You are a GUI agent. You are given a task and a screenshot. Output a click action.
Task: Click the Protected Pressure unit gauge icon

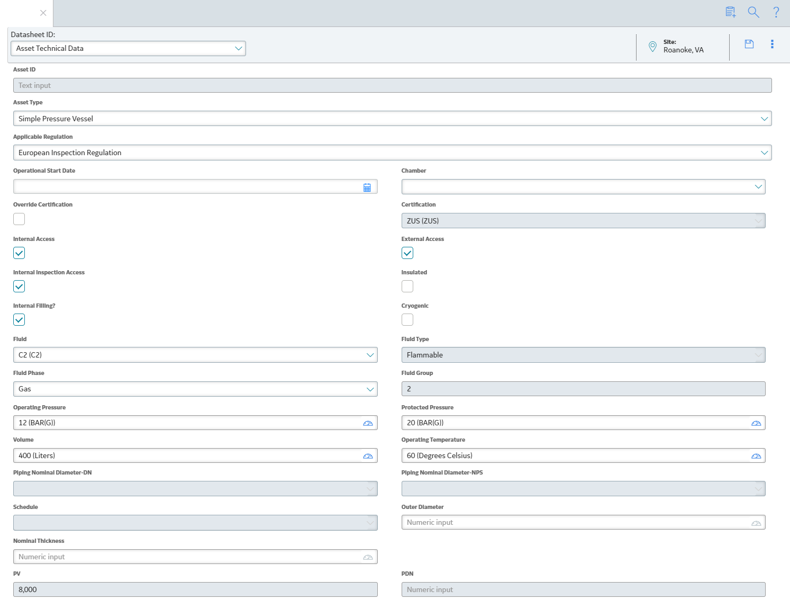pyautogui.click(x=756, y=423)
